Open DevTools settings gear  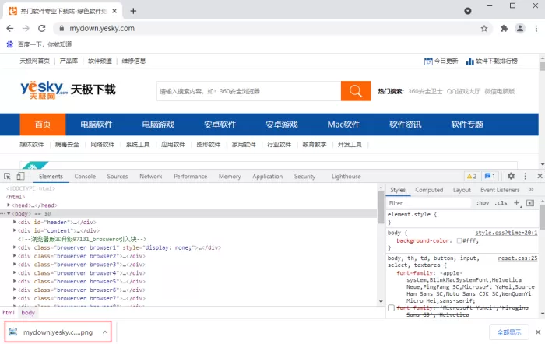(511, 176)
